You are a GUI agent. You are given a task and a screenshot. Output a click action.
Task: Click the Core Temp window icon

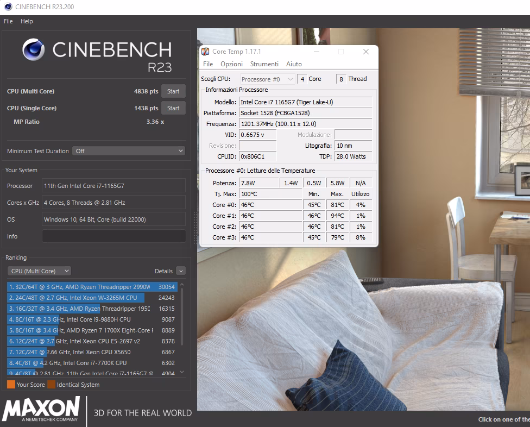coord(205,52)
